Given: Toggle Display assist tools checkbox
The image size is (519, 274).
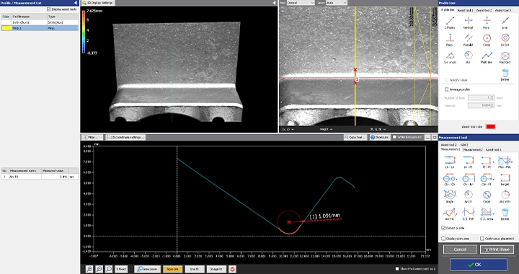Looking at the screenshot, I should coord(49,9).
